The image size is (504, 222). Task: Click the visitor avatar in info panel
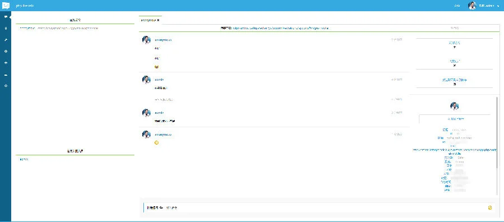coord(454,106)
